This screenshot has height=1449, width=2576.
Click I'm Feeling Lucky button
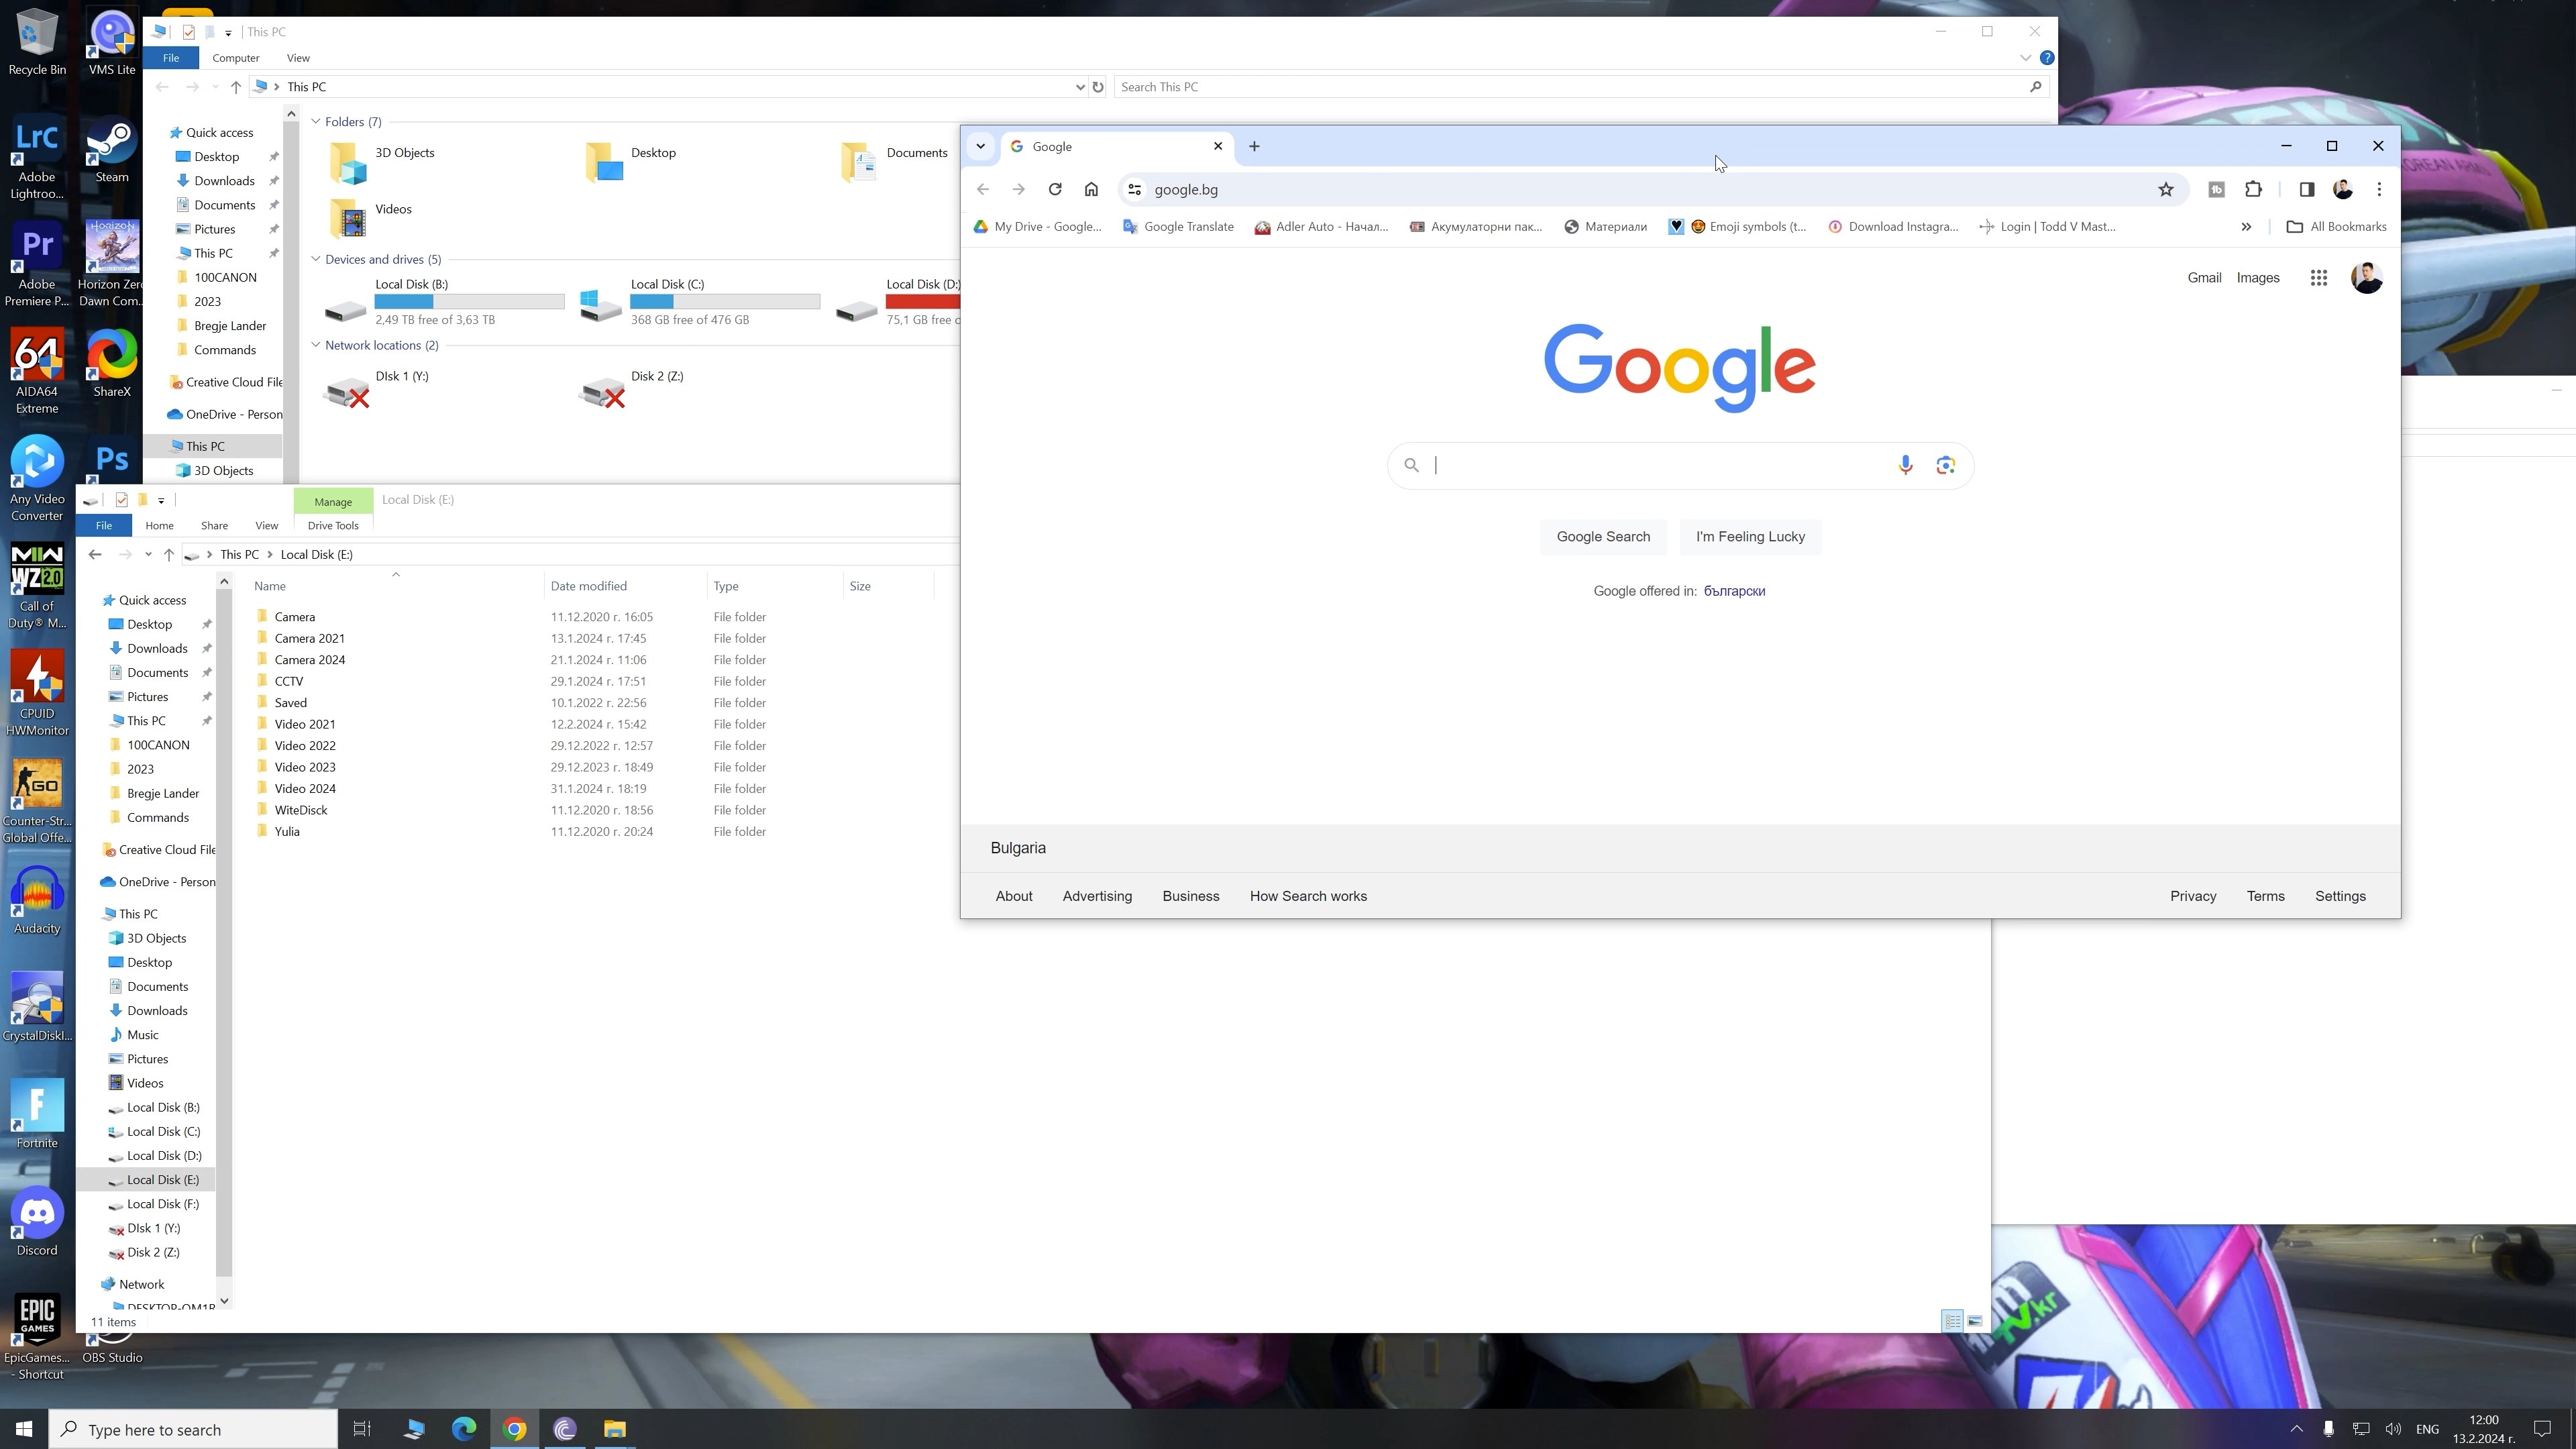[x=1750, y=537]
